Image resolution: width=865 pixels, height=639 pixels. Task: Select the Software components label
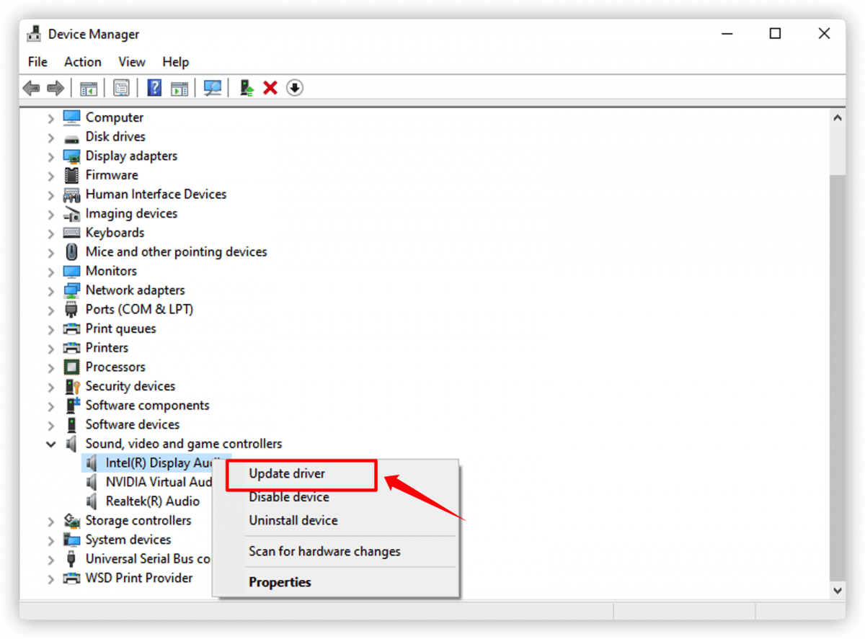pyautogui.click(x=147, y=406)
